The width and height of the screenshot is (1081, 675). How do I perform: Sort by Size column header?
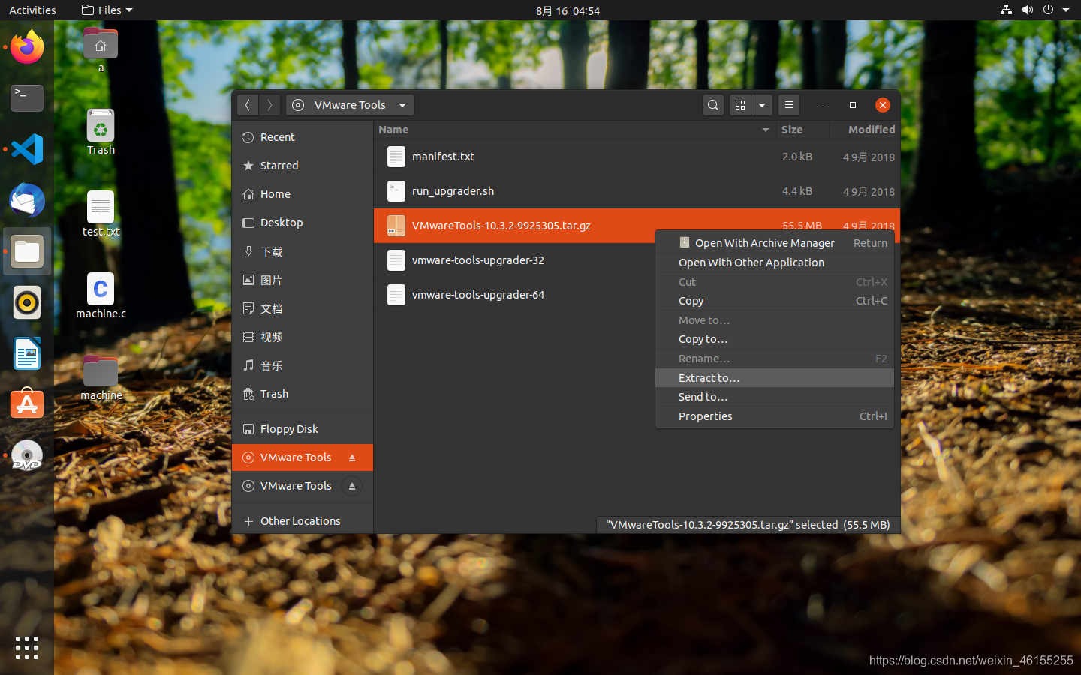[802, 130]
